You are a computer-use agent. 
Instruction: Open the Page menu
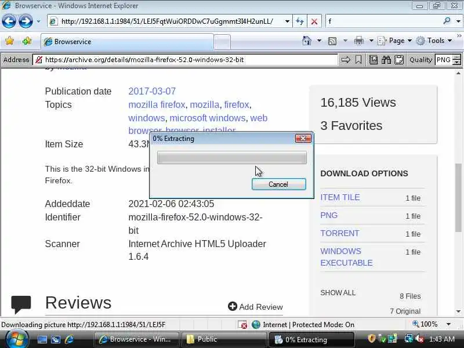click(x=395, y=41)
